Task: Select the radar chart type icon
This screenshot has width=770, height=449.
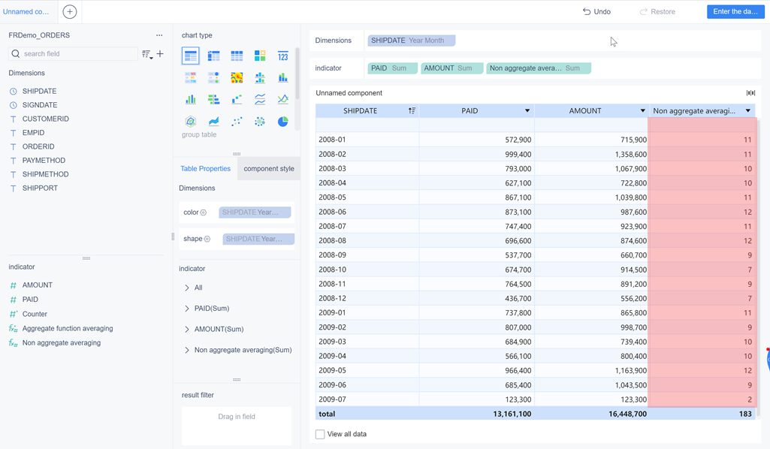Action: 191,121
